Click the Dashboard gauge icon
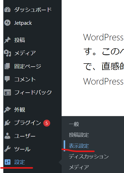The width and height of the screenshot is (124, 173). point(7,10)
